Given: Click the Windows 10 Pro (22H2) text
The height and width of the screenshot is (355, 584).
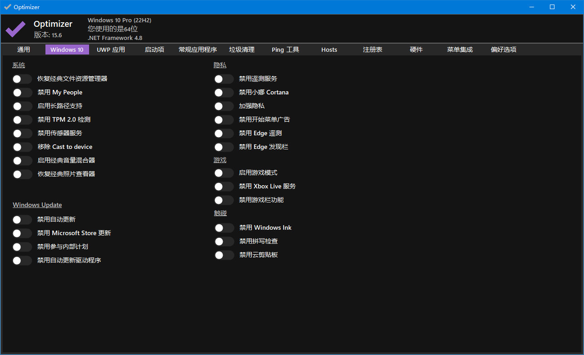Looking at the screenshot, I should coord(120,20).
